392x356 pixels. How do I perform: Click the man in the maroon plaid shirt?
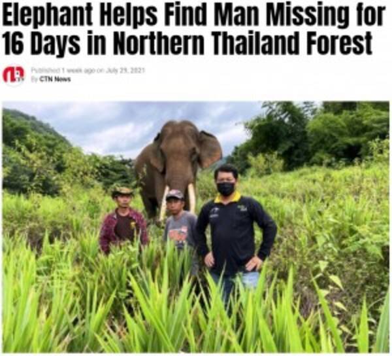click(x=123, y=221)
